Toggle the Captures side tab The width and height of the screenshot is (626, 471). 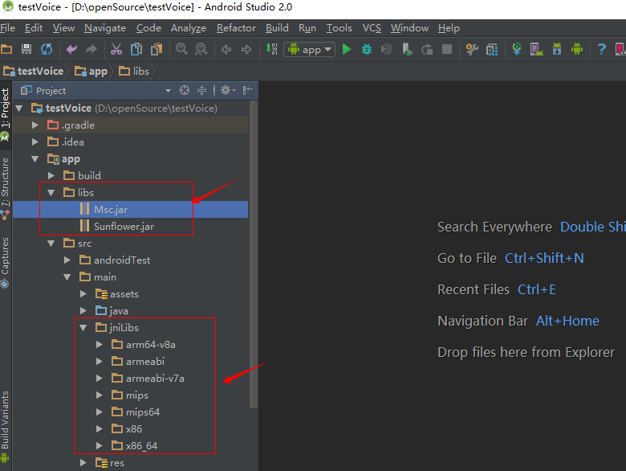tap(5, 261)
